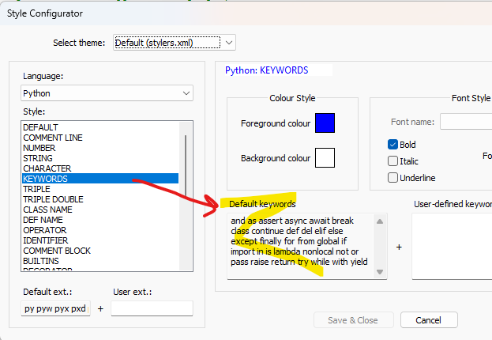Click the white Background colour swatch
Image resolution: width=492 pixels, height=340 pixels.
click(x=325, y=158)
